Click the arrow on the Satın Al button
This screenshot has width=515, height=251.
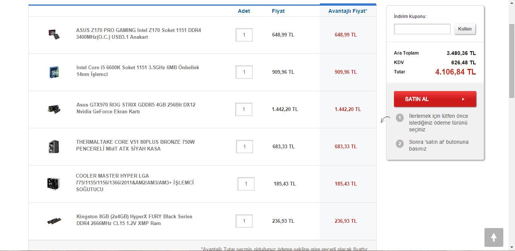pyautogui.click(x=463, y=99)
